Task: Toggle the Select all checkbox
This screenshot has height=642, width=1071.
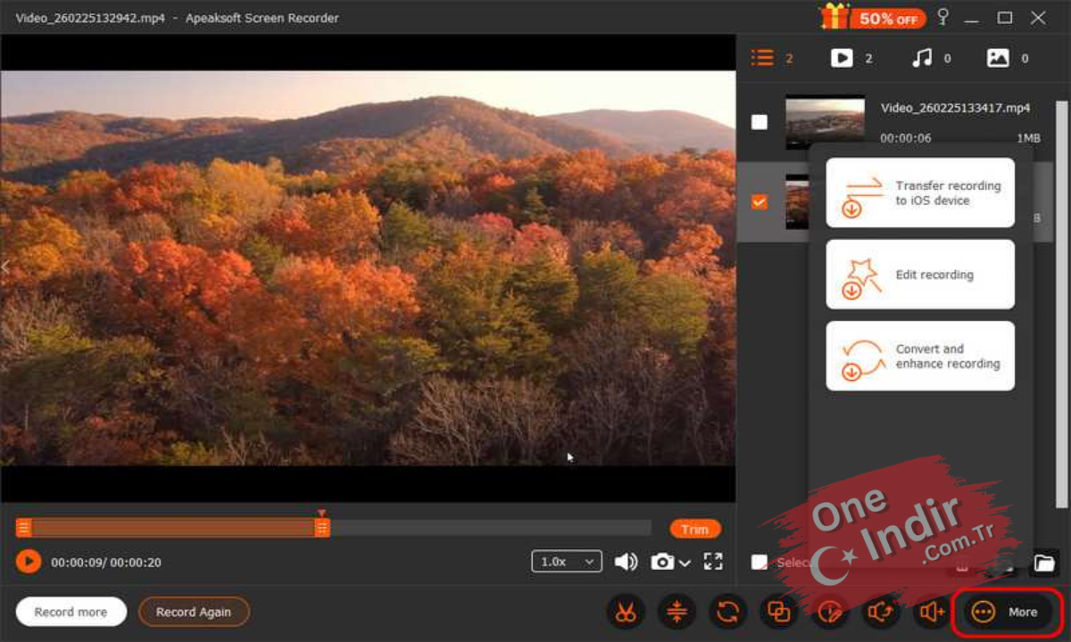Action: 759,562
